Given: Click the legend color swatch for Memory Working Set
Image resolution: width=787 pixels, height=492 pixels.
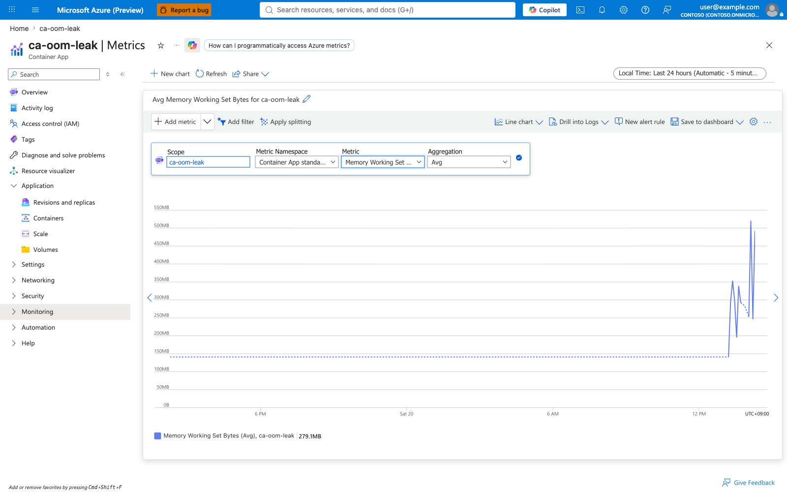Looking at the screenshot, I should [x=157, y=436].
